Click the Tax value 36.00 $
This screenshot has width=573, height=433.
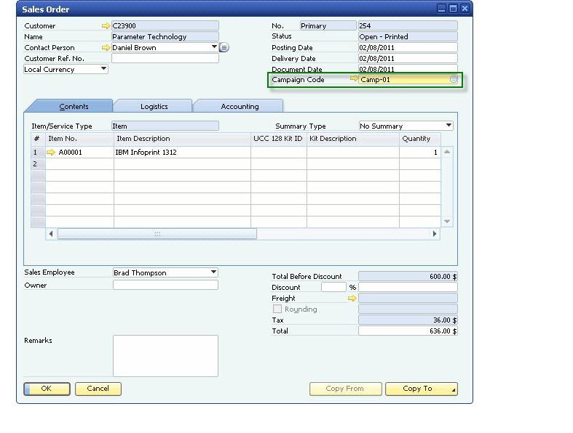408,320
